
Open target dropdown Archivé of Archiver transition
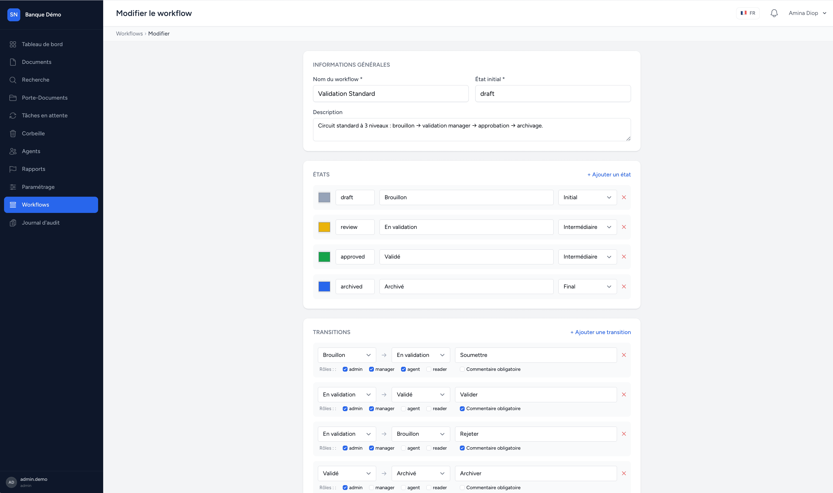tap(421, 473)
